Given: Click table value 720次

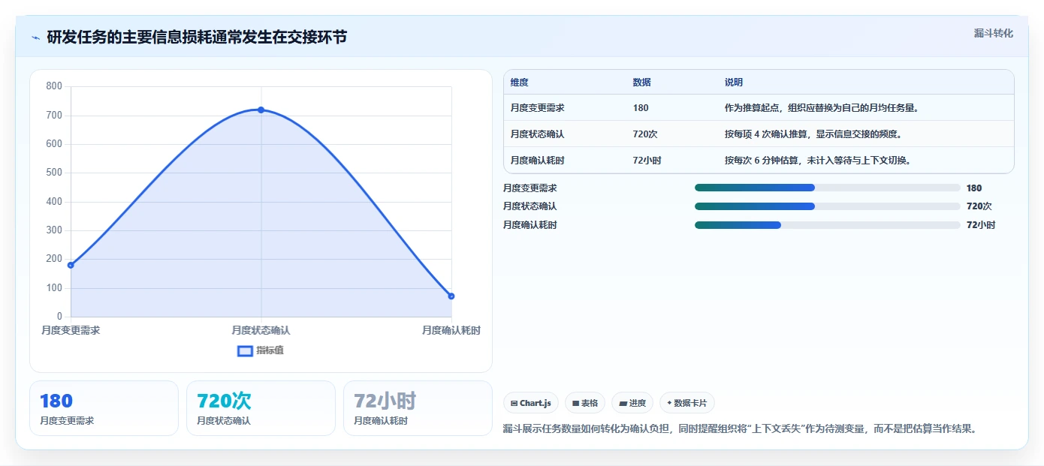Looking at the screenshot, I should (x=646, y=134).
